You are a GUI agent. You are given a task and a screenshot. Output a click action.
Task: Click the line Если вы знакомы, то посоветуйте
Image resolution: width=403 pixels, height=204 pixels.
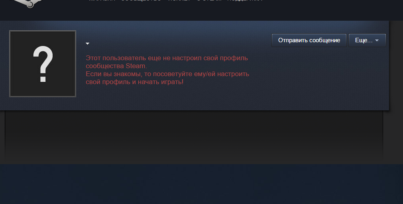tap(167, 74)
